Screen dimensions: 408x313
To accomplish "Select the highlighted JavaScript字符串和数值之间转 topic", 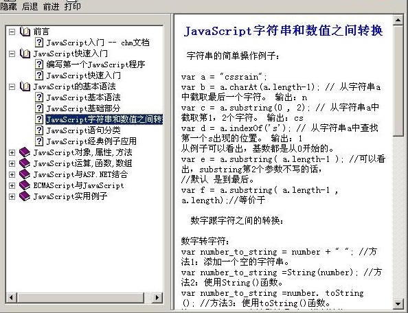I will click(x=104, y=119).
